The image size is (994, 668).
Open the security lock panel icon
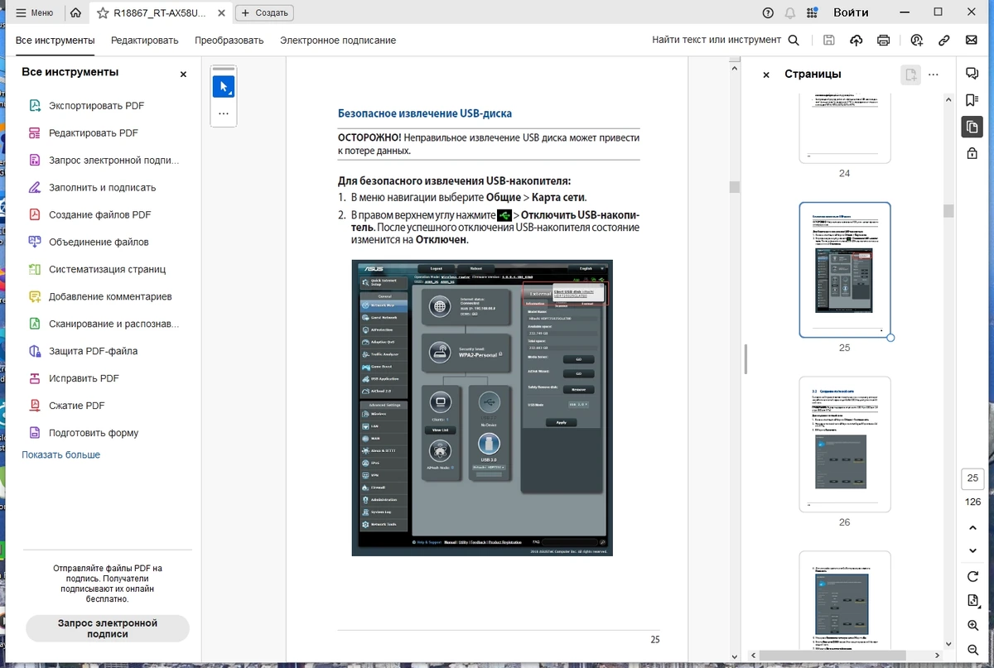coord(972,153)
